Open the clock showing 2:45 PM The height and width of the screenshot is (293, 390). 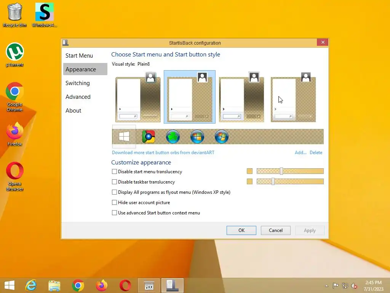pos(374,286)
